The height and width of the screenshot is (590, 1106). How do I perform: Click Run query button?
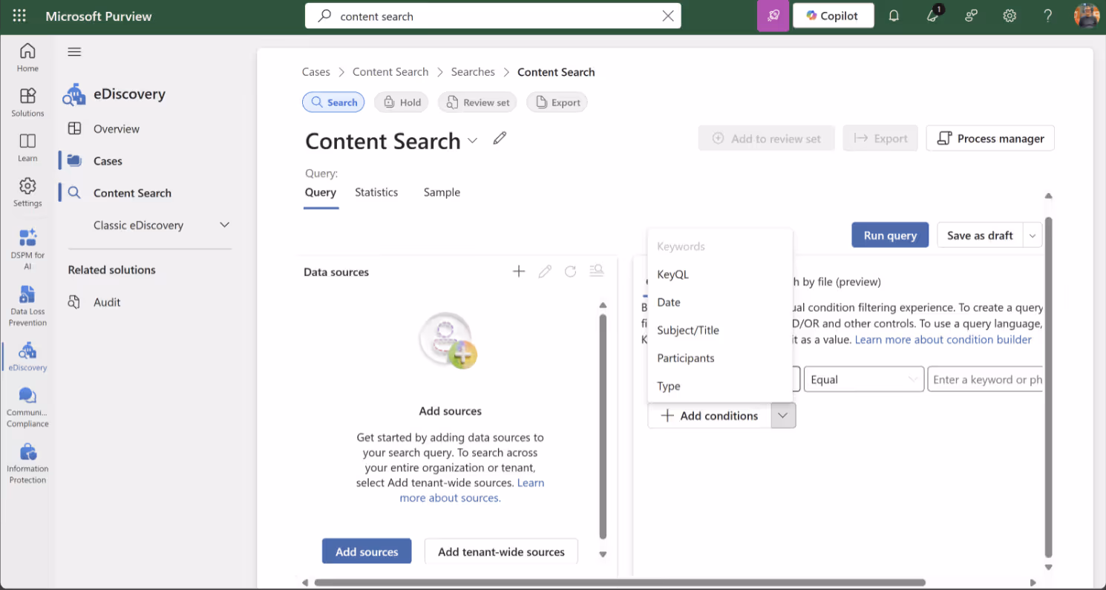(890, 235)
